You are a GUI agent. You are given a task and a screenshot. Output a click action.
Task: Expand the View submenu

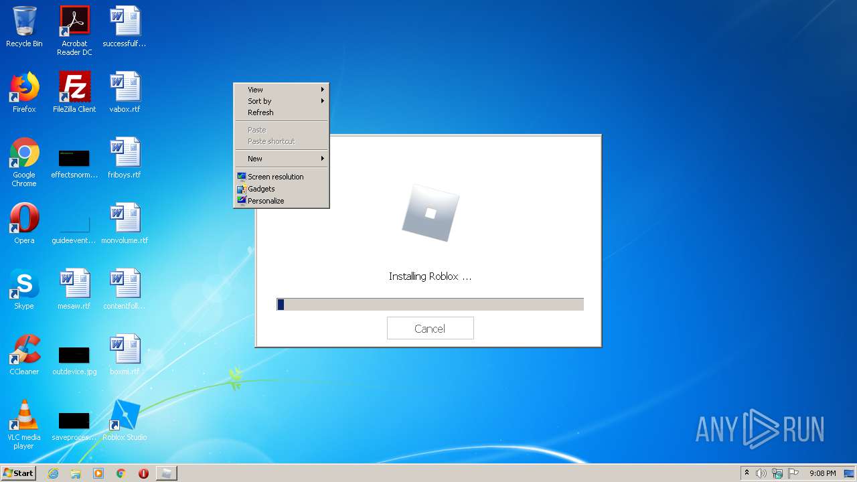click(281, 90)
